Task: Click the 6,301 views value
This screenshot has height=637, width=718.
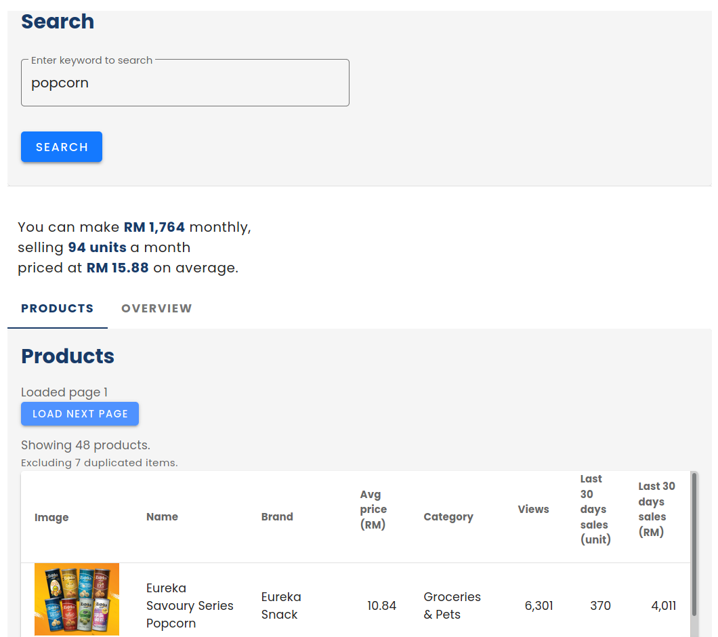Action: coord(538,606)
